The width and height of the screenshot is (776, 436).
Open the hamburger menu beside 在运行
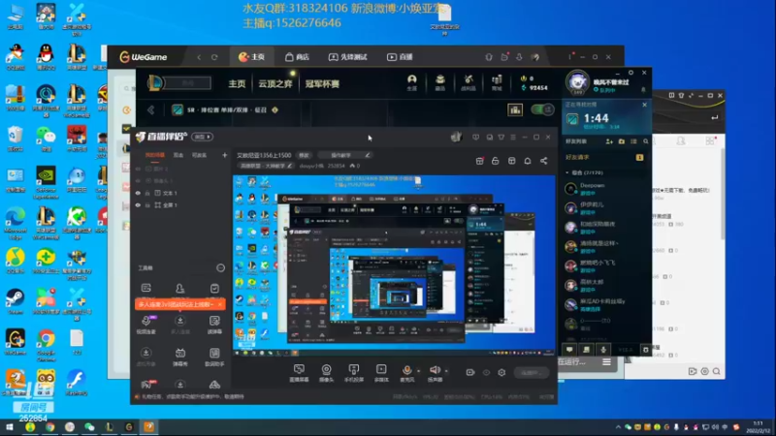click(606, 362)
